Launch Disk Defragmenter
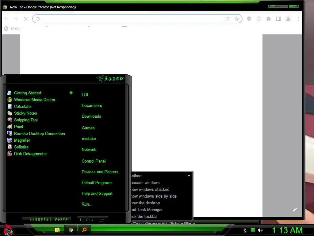This screenshot has height=236, width=314. (30, 154)
